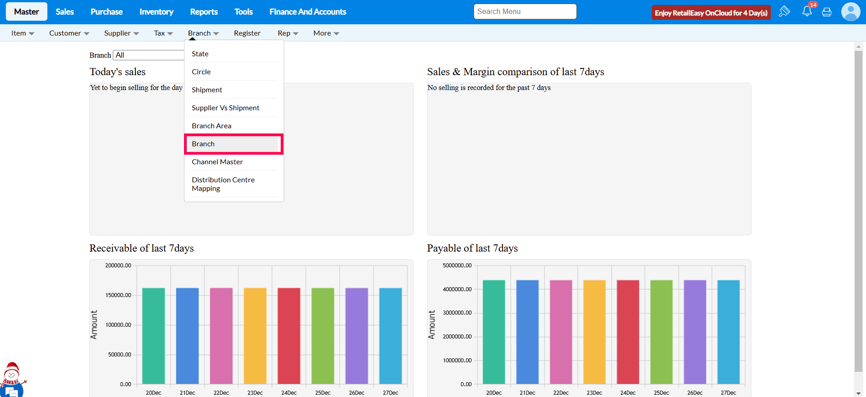
Task: Open the Register link
Action: tap(247, 33)
